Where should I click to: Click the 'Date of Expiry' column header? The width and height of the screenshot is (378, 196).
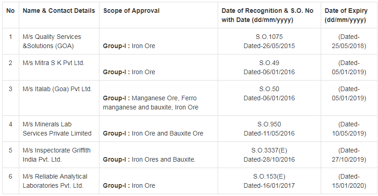(345, 15)
